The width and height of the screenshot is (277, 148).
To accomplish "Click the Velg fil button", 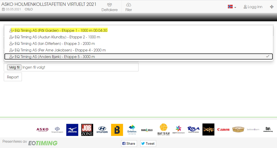I will click(14, 67).
